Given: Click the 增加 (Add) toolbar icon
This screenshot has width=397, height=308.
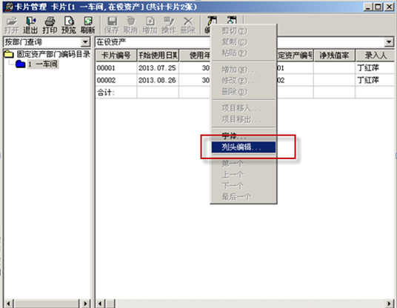Looking at the screenshot, I should click(x=150, y=24).
